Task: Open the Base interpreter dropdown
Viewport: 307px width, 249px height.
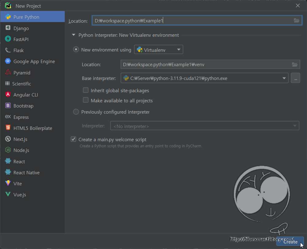Action: (204, 78)
